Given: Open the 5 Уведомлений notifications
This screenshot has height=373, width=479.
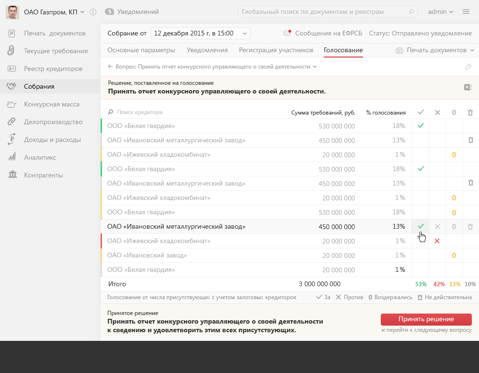Looking at the screenshot, I should 132,12.
